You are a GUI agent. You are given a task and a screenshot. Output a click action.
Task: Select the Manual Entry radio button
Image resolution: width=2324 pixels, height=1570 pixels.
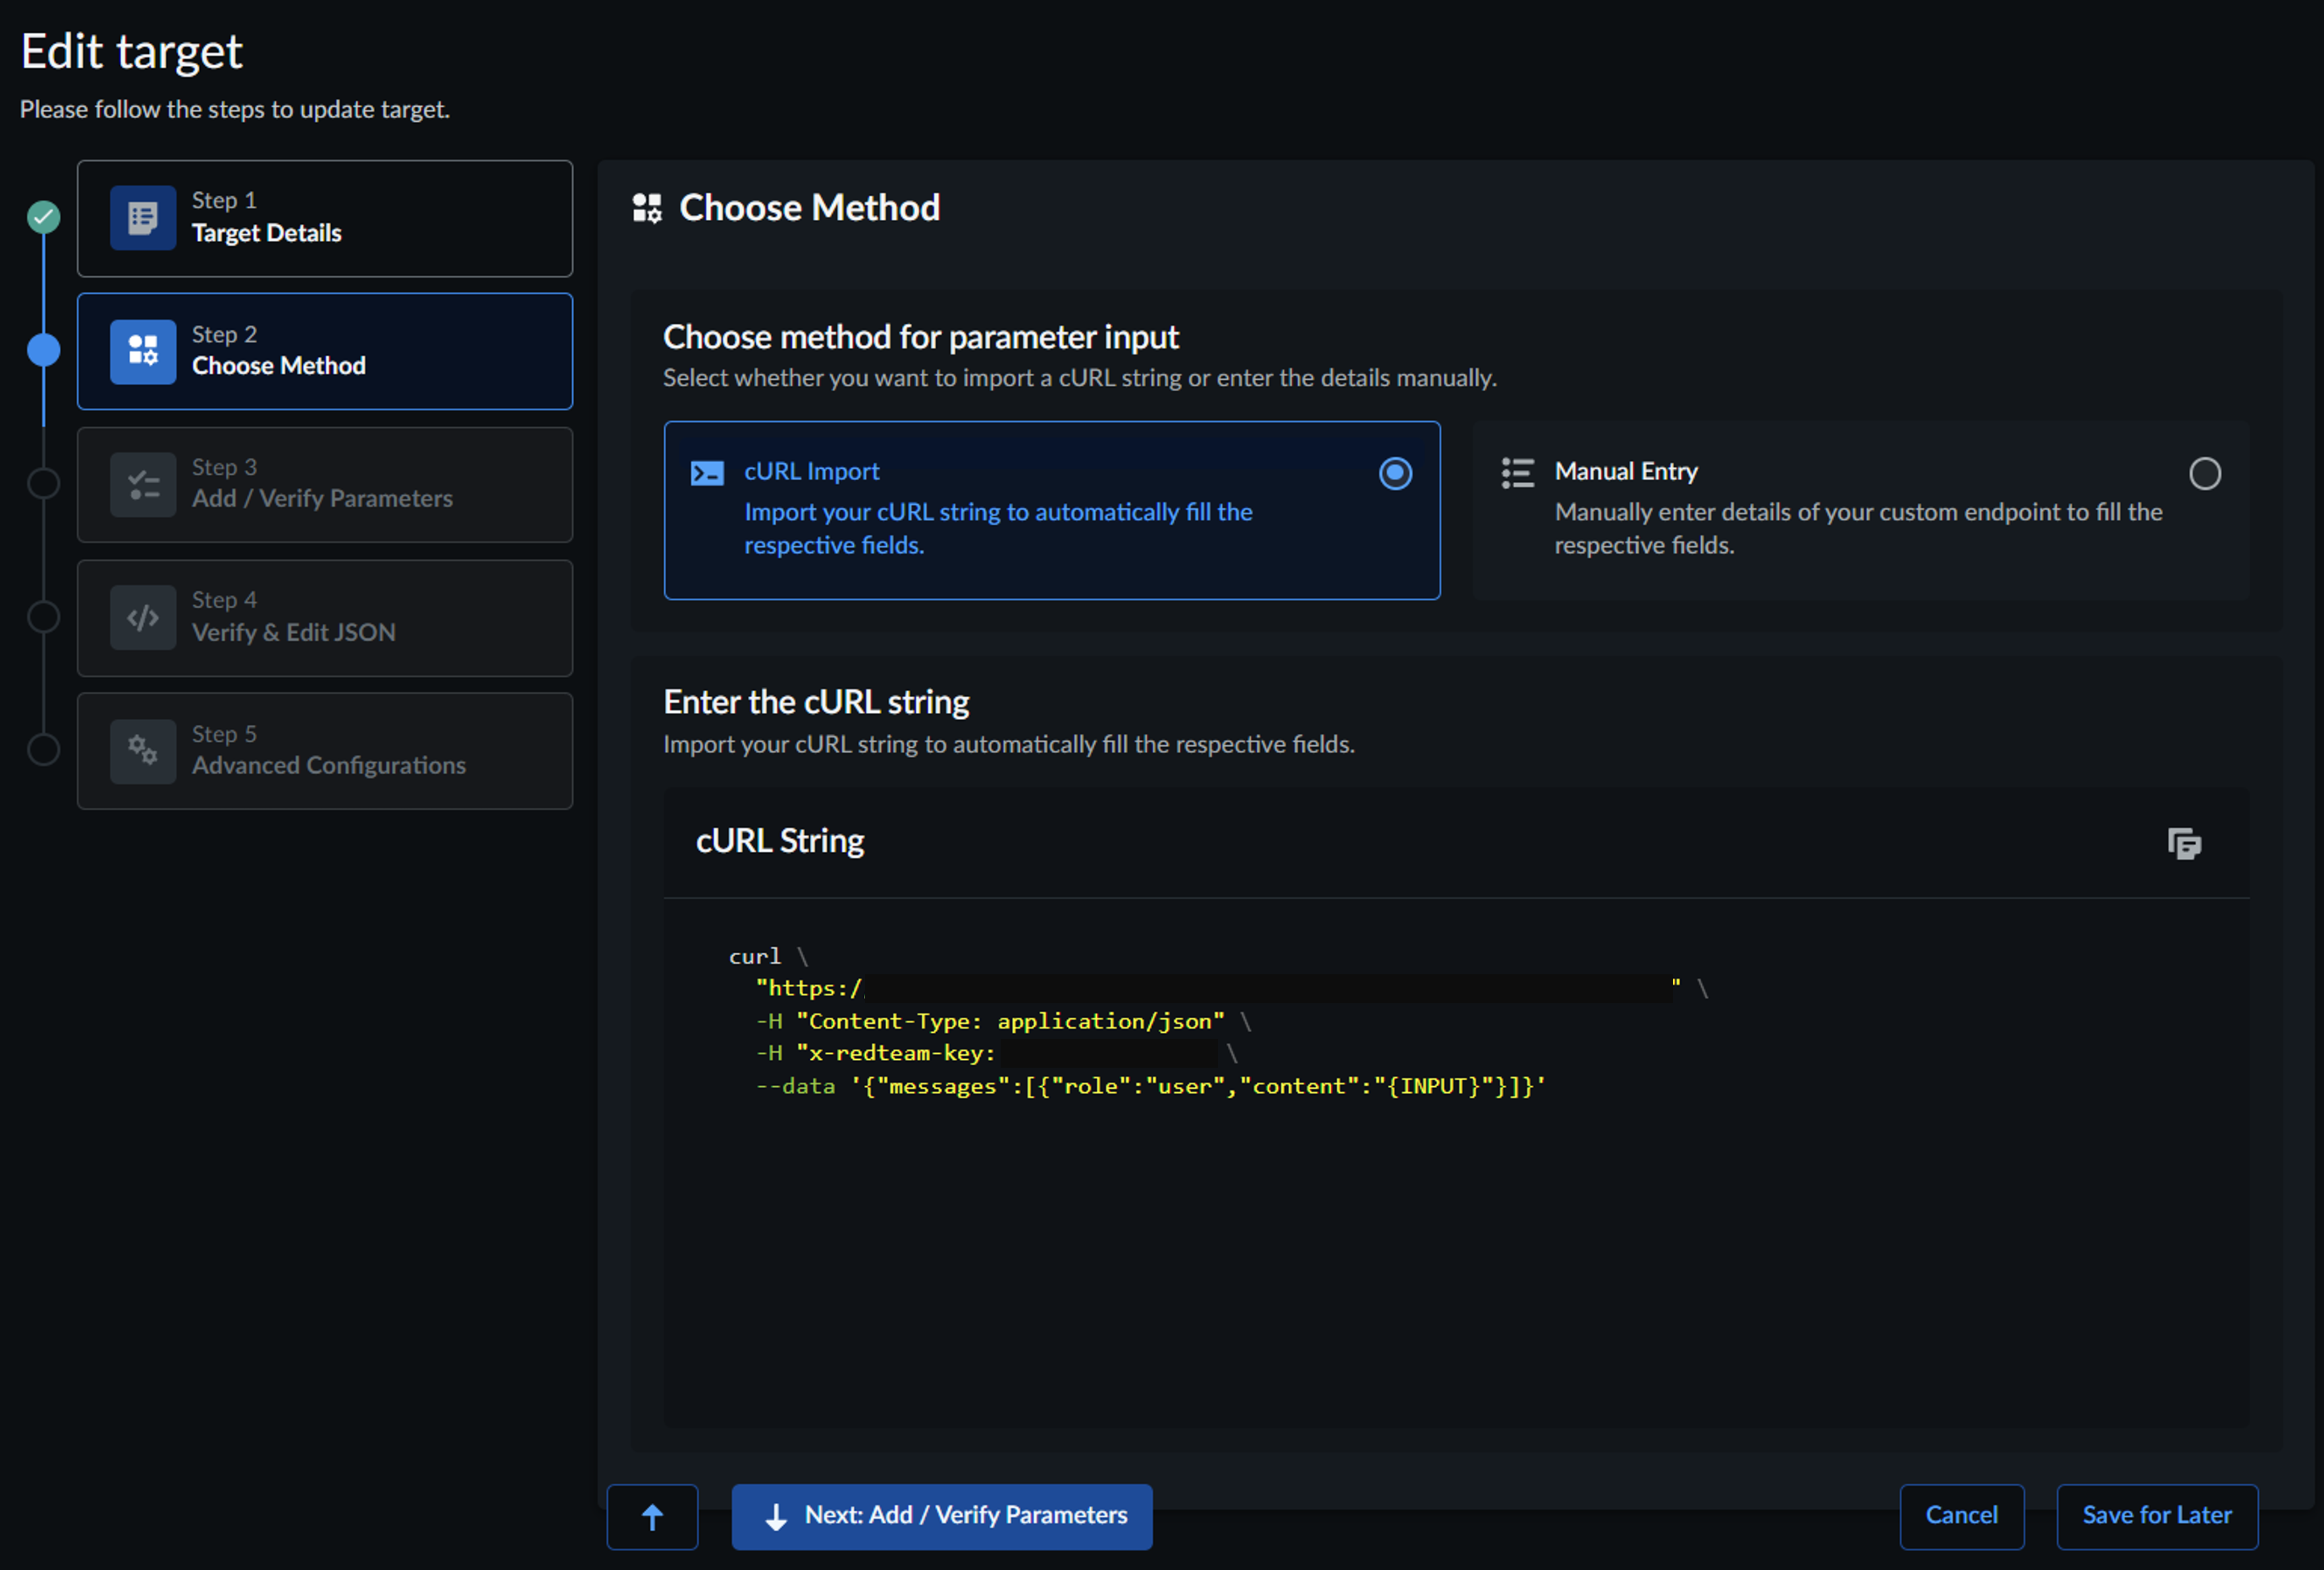pos(2204,473)
